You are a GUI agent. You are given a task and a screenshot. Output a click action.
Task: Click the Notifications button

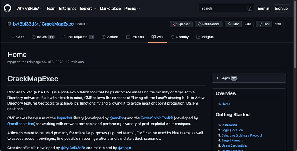click(209, 24)
